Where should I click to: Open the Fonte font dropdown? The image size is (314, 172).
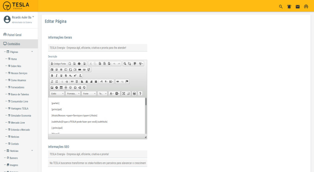pos(89,94)
